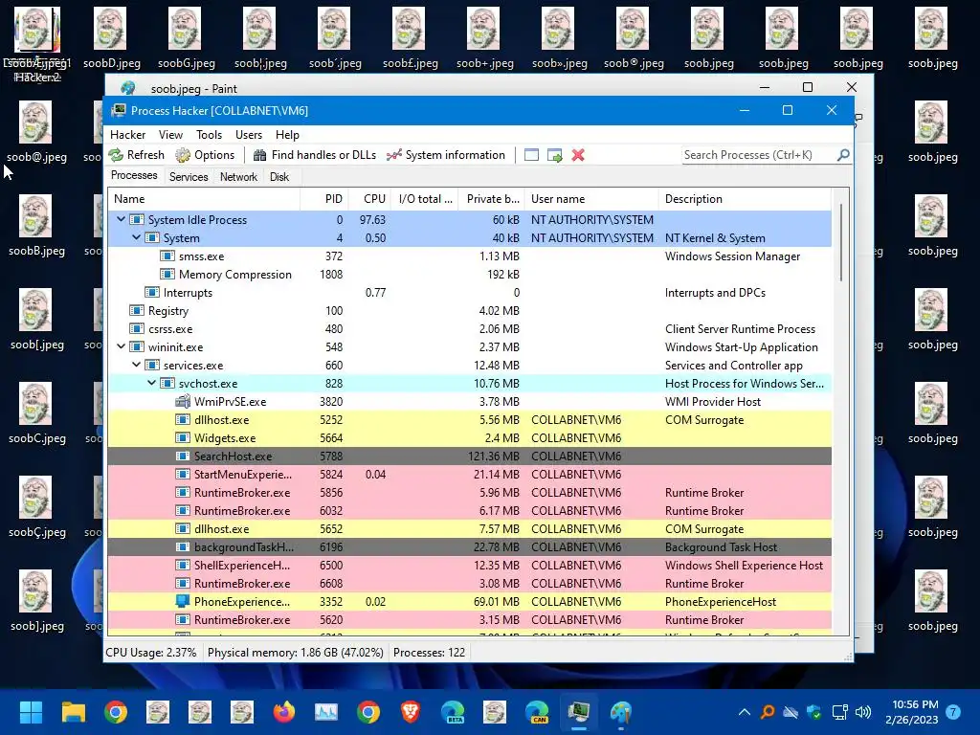
Task: Select the Processes tab
Action: (134, 176)
